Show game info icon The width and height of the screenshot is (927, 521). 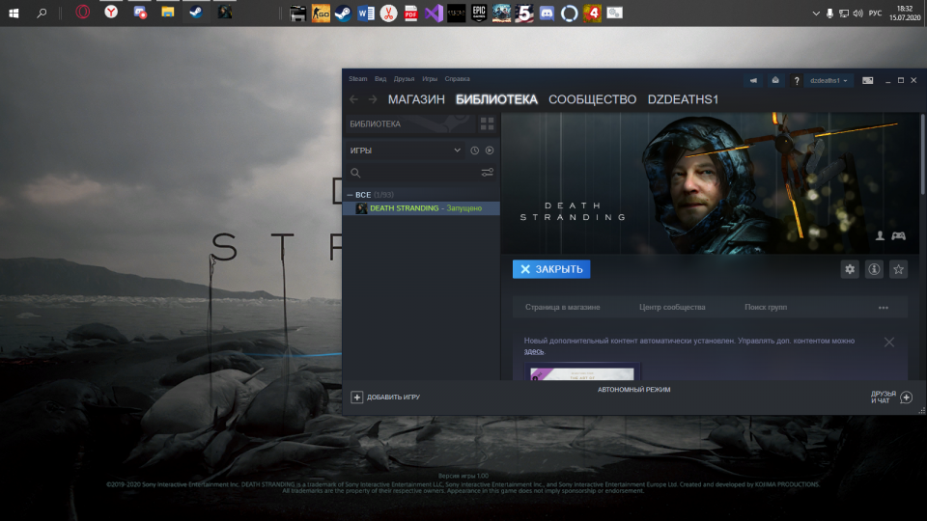[874, 269]
